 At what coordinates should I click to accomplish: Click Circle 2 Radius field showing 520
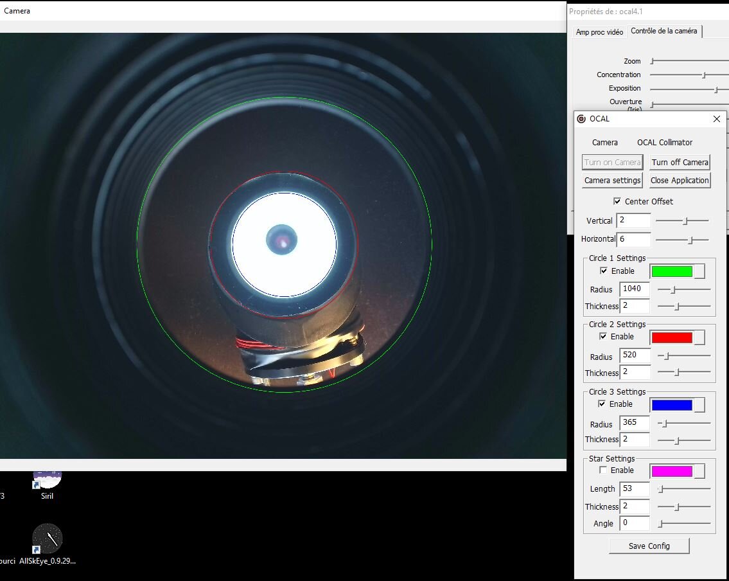point(635,355)
